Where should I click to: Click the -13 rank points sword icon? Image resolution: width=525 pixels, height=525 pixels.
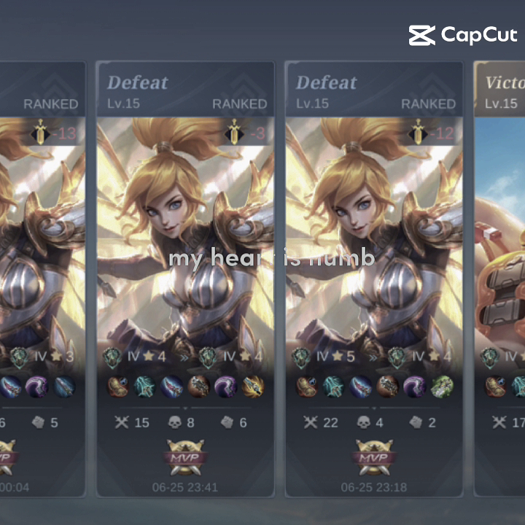click(x=40, y=132)
